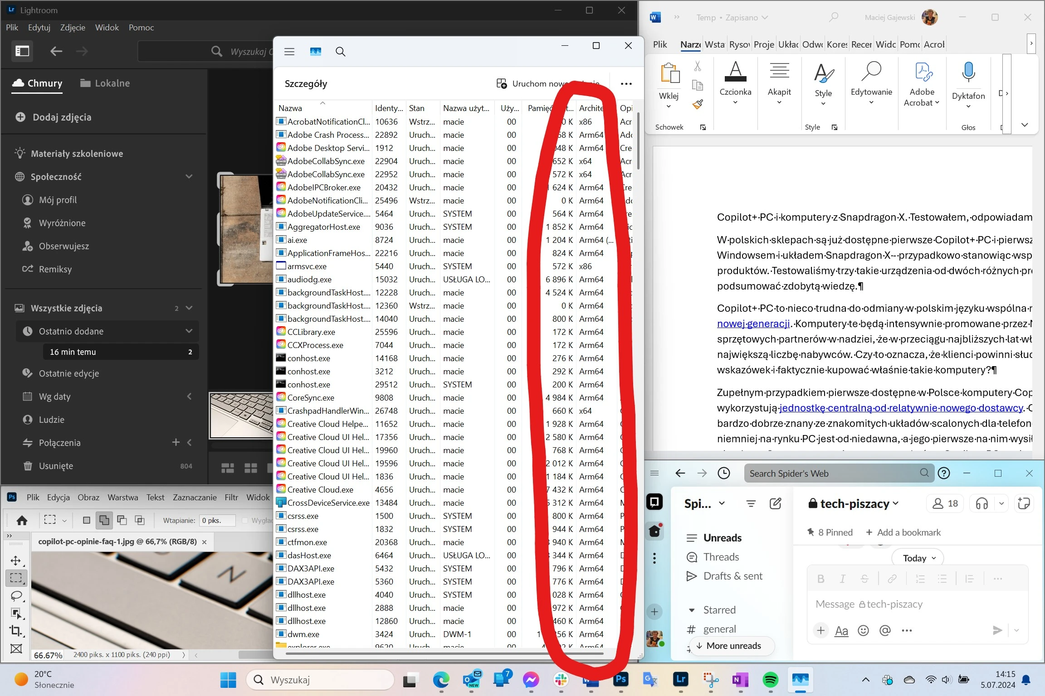The height and width of the screenshot is (696, 1045).
Task: Choose the New selection mode in Photoshop
Action: coord(86,520)
